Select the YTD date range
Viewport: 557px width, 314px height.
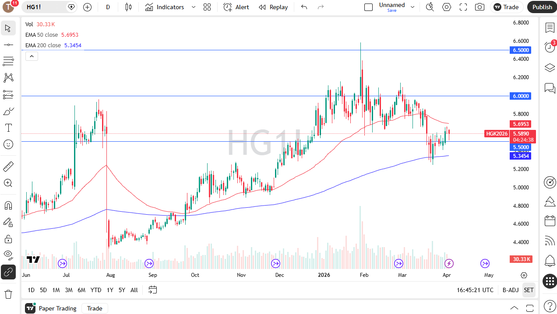pyautogui.click(x=96, y=290)
